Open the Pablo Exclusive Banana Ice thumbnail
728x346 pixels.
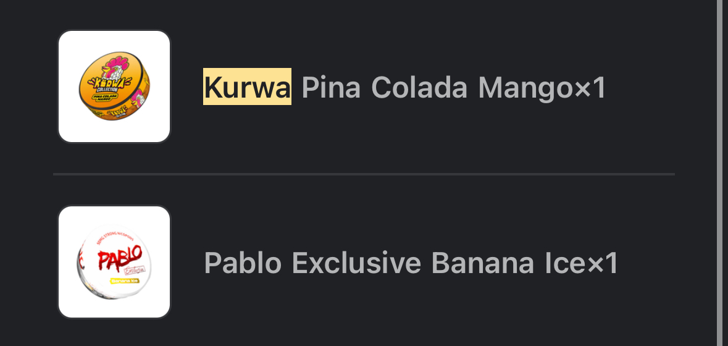click(x=114, y=262)
